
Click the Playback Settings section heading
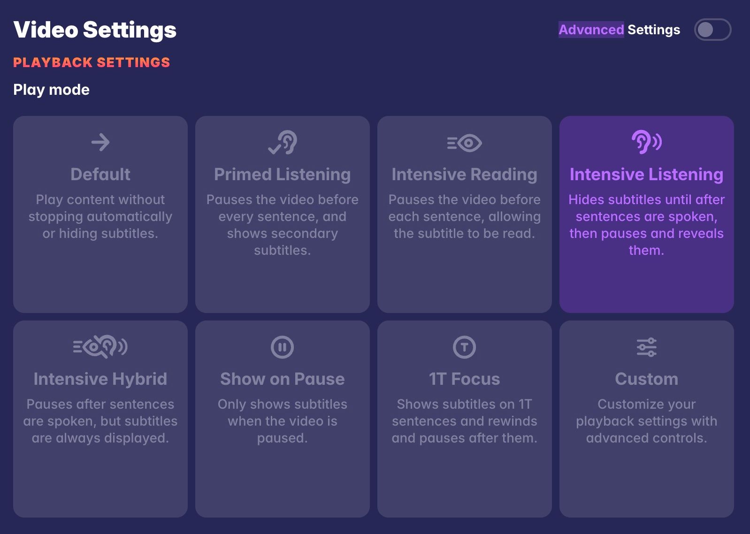point(92,62)
